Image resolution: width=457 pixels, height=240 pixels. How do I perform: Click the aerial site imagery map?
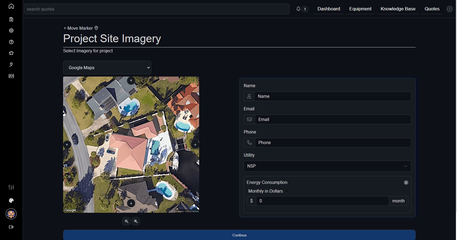[x=131, y=145]
